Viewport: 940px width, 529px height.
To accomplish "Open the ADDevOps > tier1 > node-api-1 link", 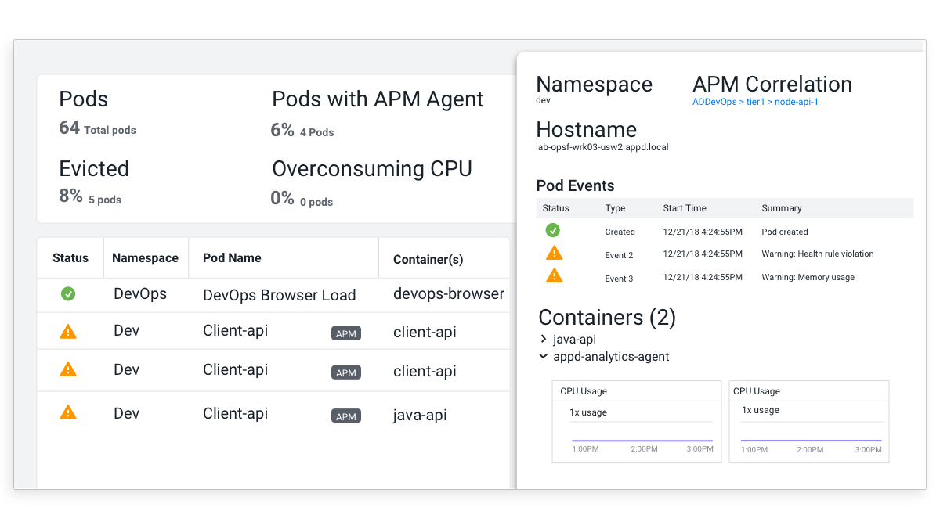I will point(755,102).
